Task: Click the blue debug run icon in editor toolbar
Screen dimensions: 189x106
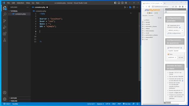Action: point(130,7)
